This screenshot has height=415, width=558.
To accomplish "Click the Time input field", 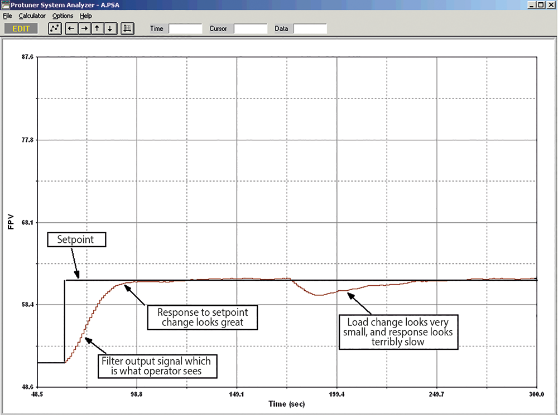I will pos(185,29).
